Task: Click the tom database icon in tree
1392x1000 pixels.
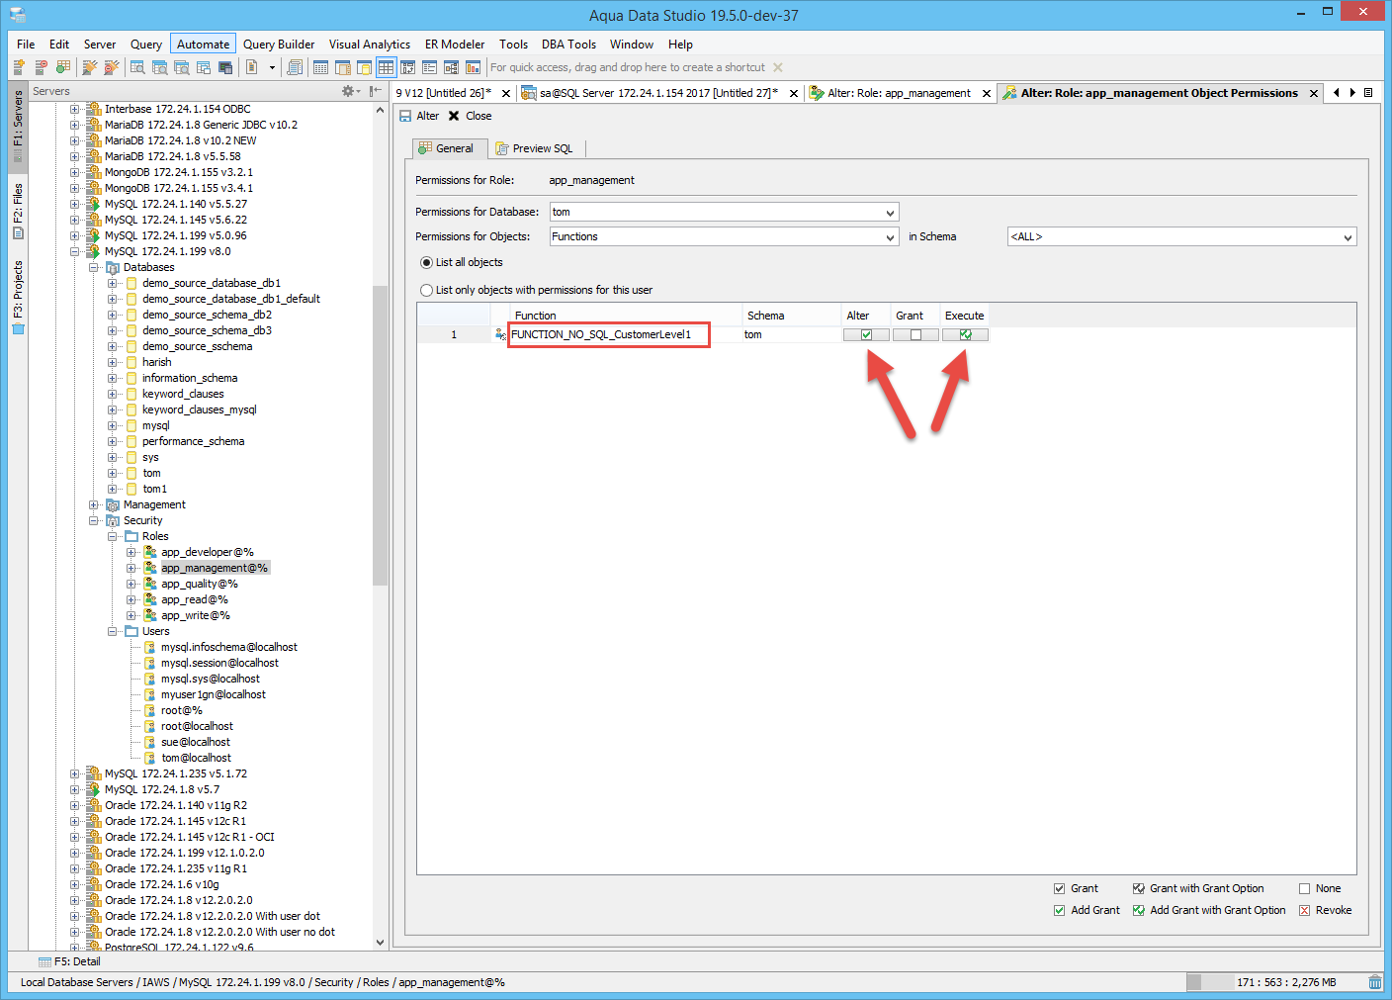Action: (131, 473)
